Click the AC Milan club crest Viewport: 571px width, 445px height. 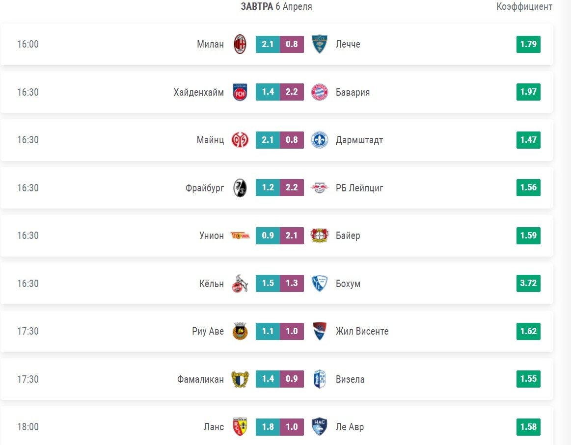click(240, 44)
